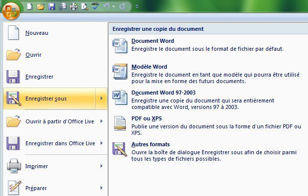Click the Ouvrir folder icon
Screen dimensions: 308x196
(x=13, y=55)
